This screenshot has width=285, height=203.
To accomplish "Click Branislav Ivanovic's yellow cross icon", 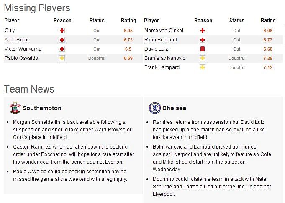I will click(x=203, y=58).
